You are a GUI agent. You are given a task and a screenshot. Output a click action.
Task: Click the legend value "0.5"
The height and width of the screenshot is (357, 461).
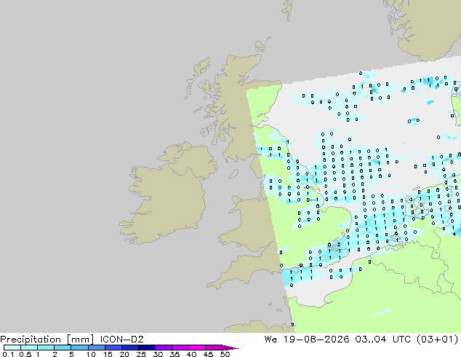[25, 354]
